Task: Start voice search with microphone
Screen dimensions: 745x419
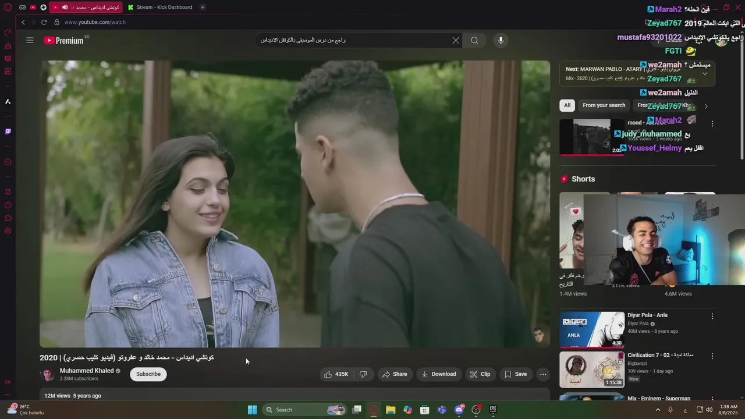Action: point(501,40)
